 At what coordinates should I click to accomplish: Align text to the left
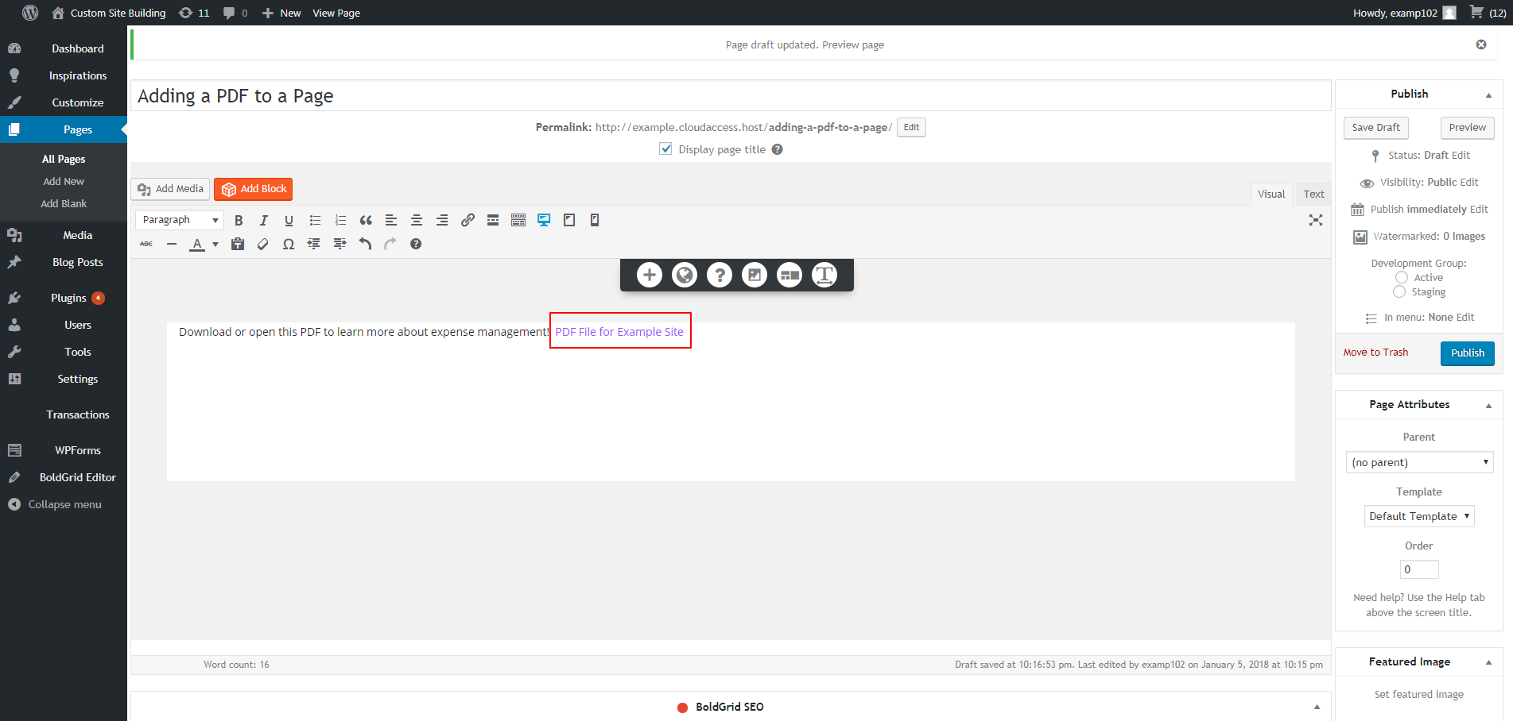click(x=391, y=221)
